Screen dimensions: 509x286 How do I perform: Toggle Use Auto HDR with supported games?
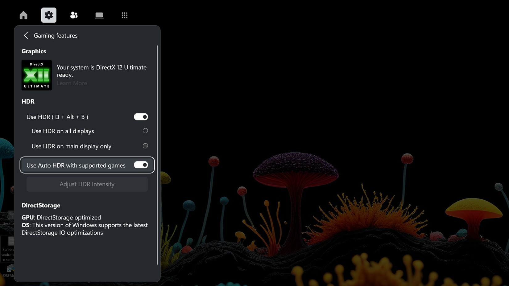click(x=141, y=165)
